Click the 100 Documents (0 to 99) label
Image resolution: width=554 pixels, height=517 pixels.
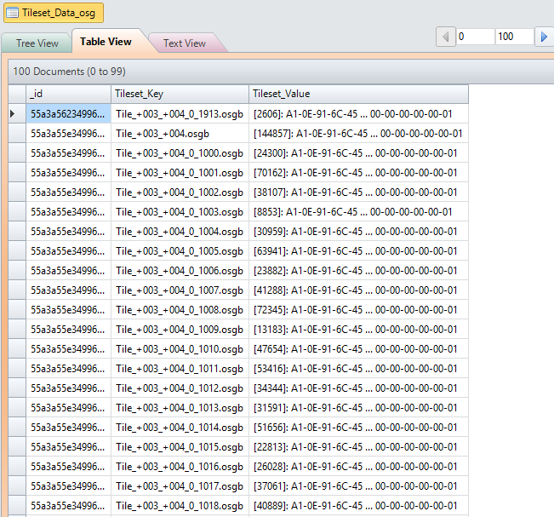pos(69,72)
